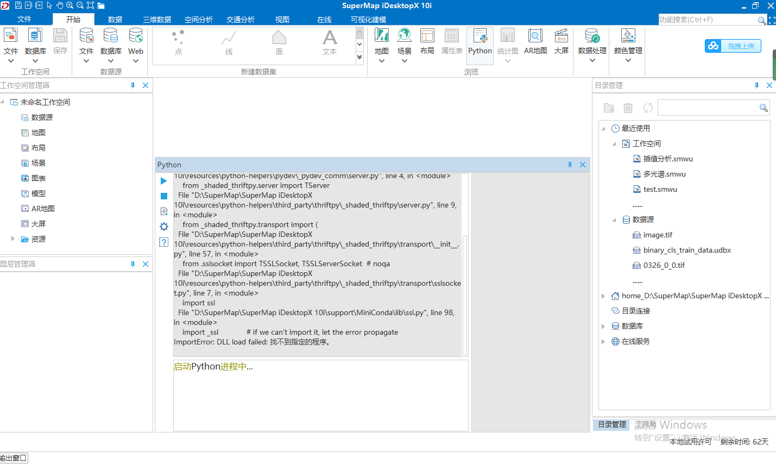Viewport: 776px width, 464px height.
Task: Switch to the 数据 ribbon tab
Action: (115, 20)
